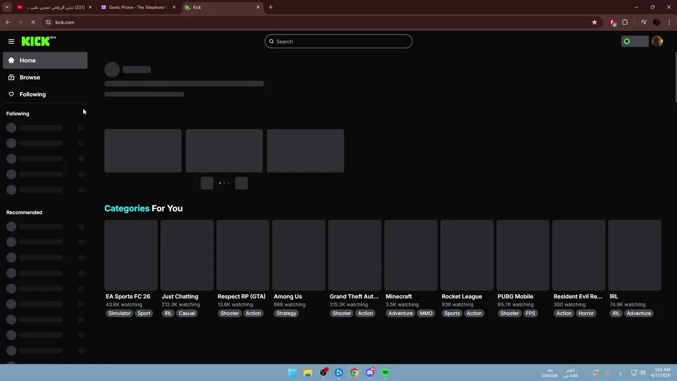This screenshot has width=677, height=381.
Task: Click into the Search field
Action: 338,41
